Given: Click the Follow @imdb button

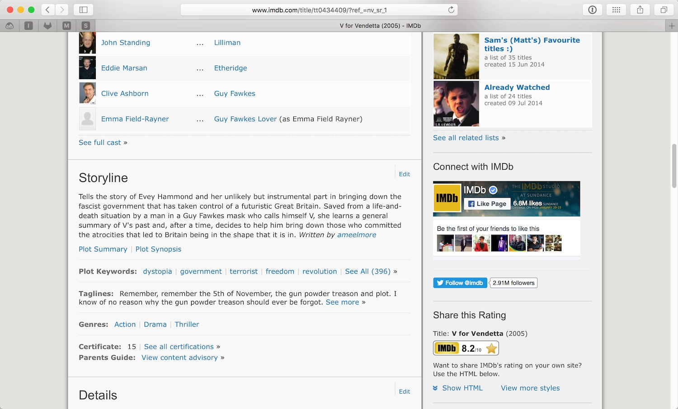Looking at the screenshot, I should click(460, 282).
